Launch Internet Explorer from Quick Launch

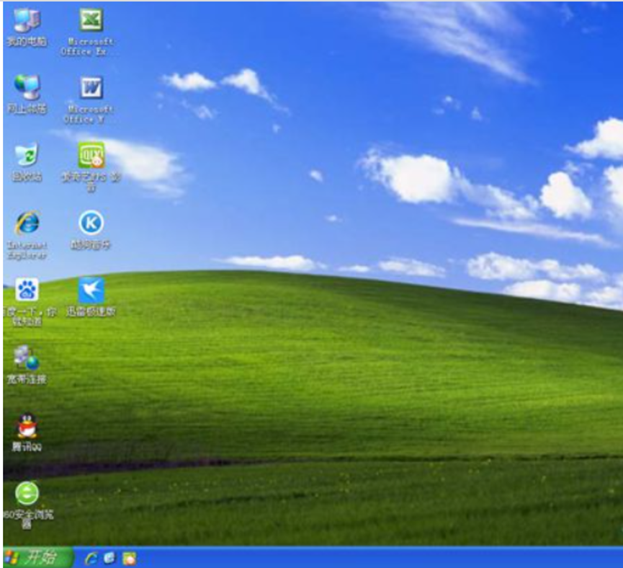[91, 558]
